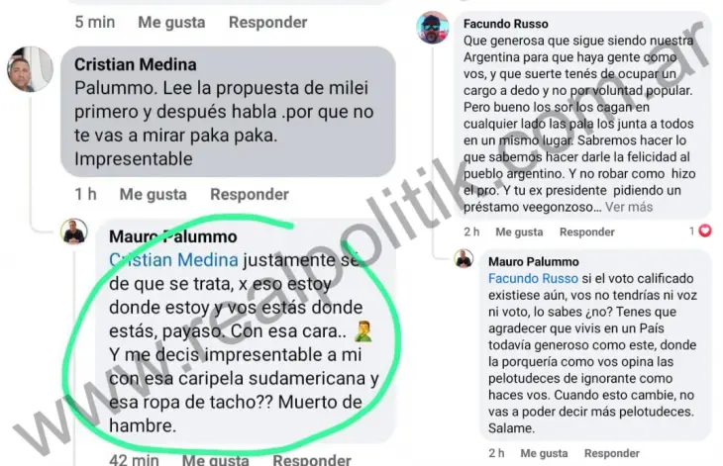The height and width of the screenshot is (466, 723).
Task: Open the Cristian Medina mention link in reply
Action: point(173,260)
